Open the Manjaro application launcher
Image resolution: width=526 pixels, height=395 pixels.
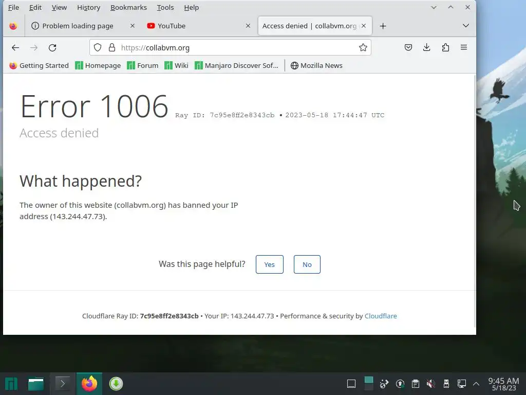11,384
